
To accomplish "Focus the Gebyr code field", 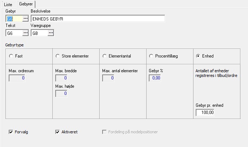I will coord(14,18).
